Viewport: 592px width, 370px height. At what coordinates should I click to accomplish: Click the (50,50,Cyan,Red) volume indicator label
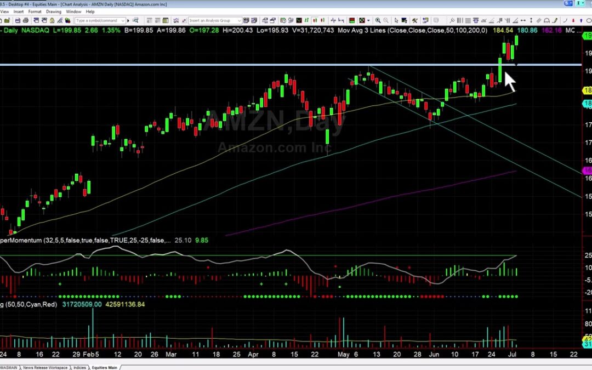tap(31, 304)
